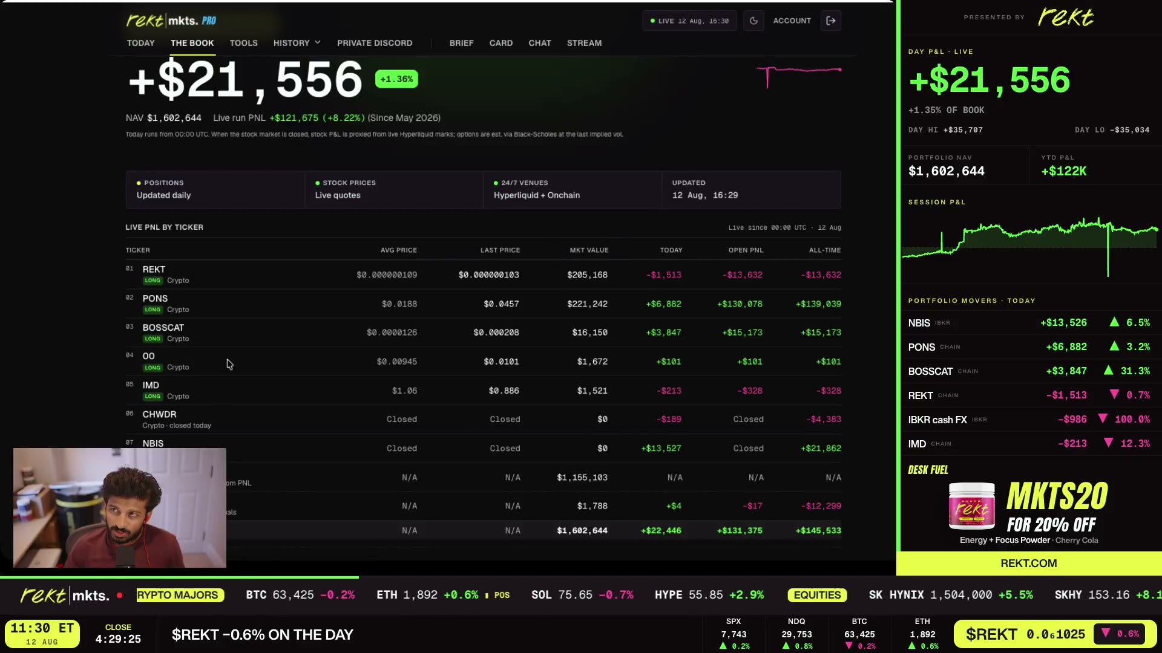Open the ACCOUNT link

792,21
